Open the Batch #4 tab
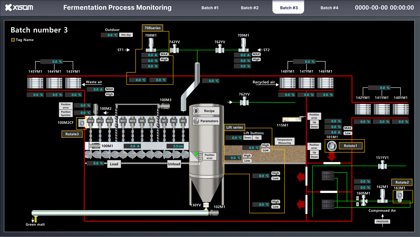The width and height of the screenshot is (420, 237). pos(329,7)
